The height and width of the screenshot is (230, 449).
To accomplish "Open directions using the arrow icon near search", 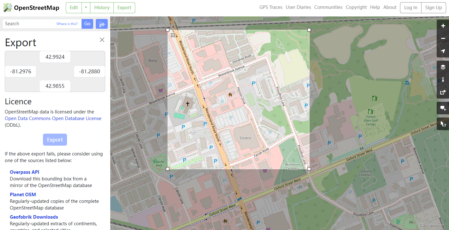I will 102,24.
